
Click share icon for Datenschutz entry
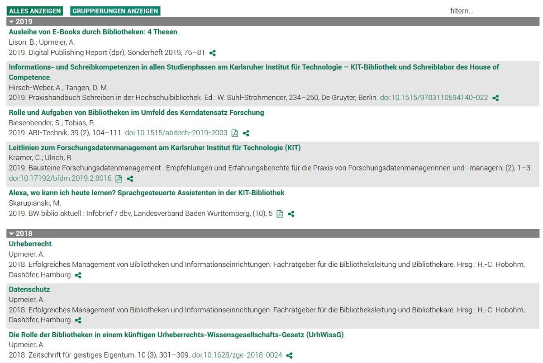pyautogui.click(x=78, y=321)
